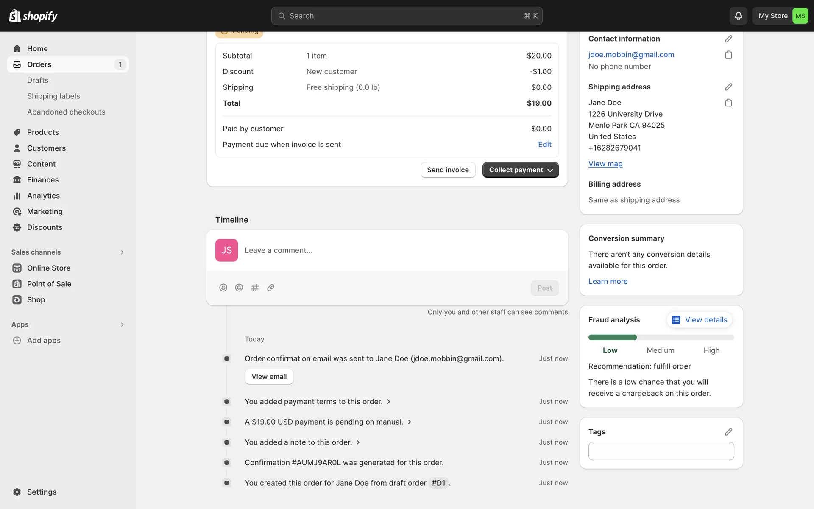Open Collect payment dropdown
Screen dimensions: 814x509
click(520, 170)
